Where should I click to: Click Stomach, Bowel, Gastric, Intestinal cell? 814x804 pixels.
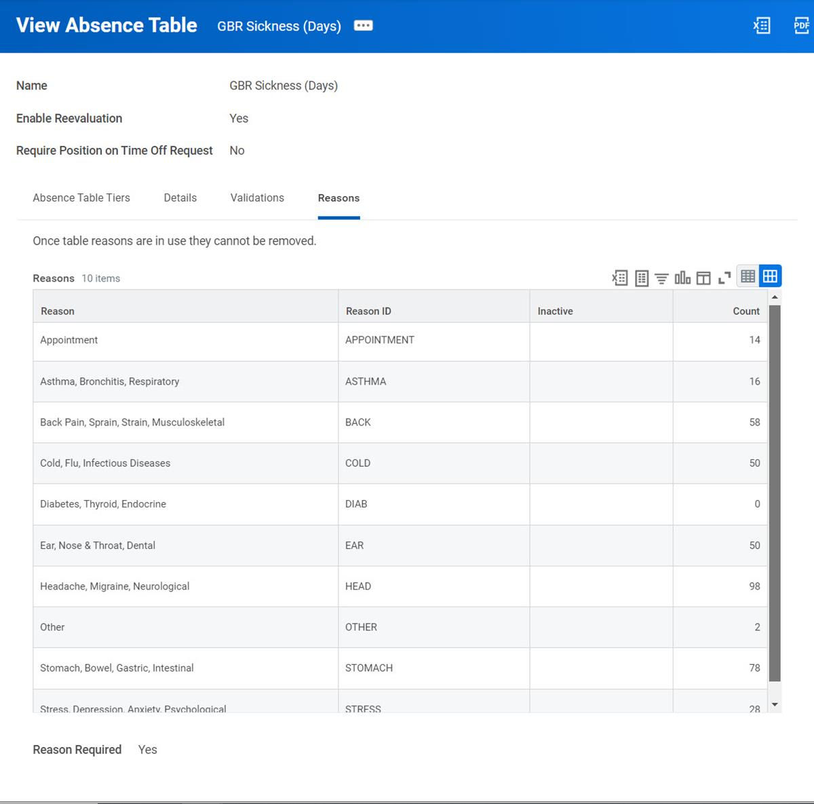tap(186, 668)
